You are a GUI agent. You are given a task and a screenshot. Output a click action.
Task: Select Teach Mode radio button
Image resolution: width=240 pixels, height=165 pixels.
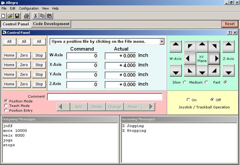pyautogui.click(x=6, y=105)
